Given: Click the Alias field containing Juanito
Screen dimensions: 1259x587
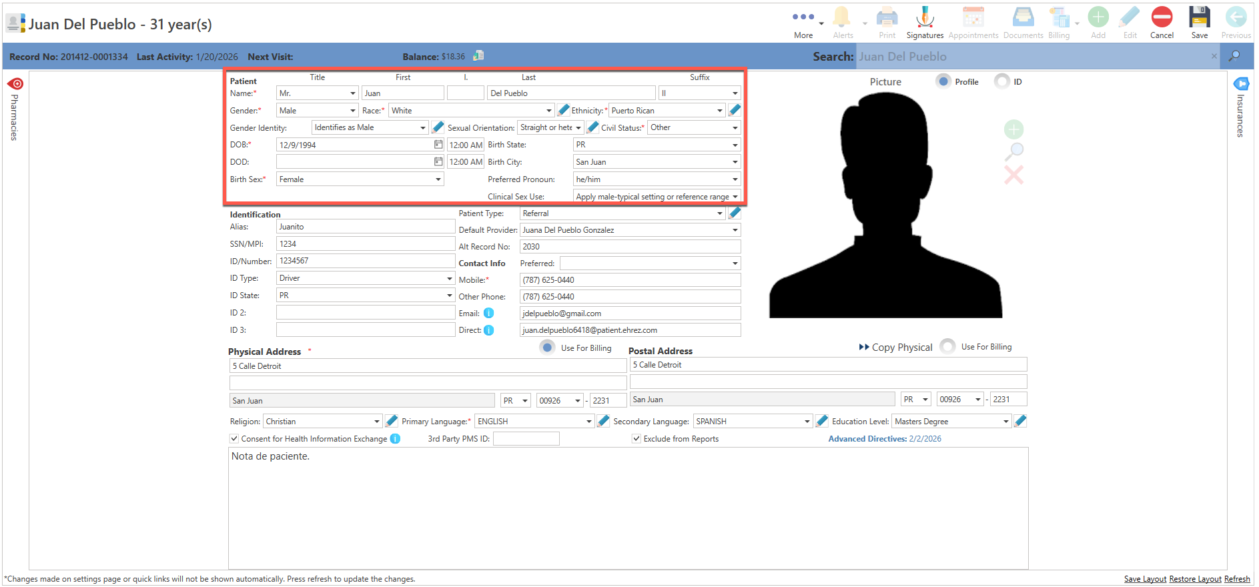Looking at the screenshot, I should (366, 226).
